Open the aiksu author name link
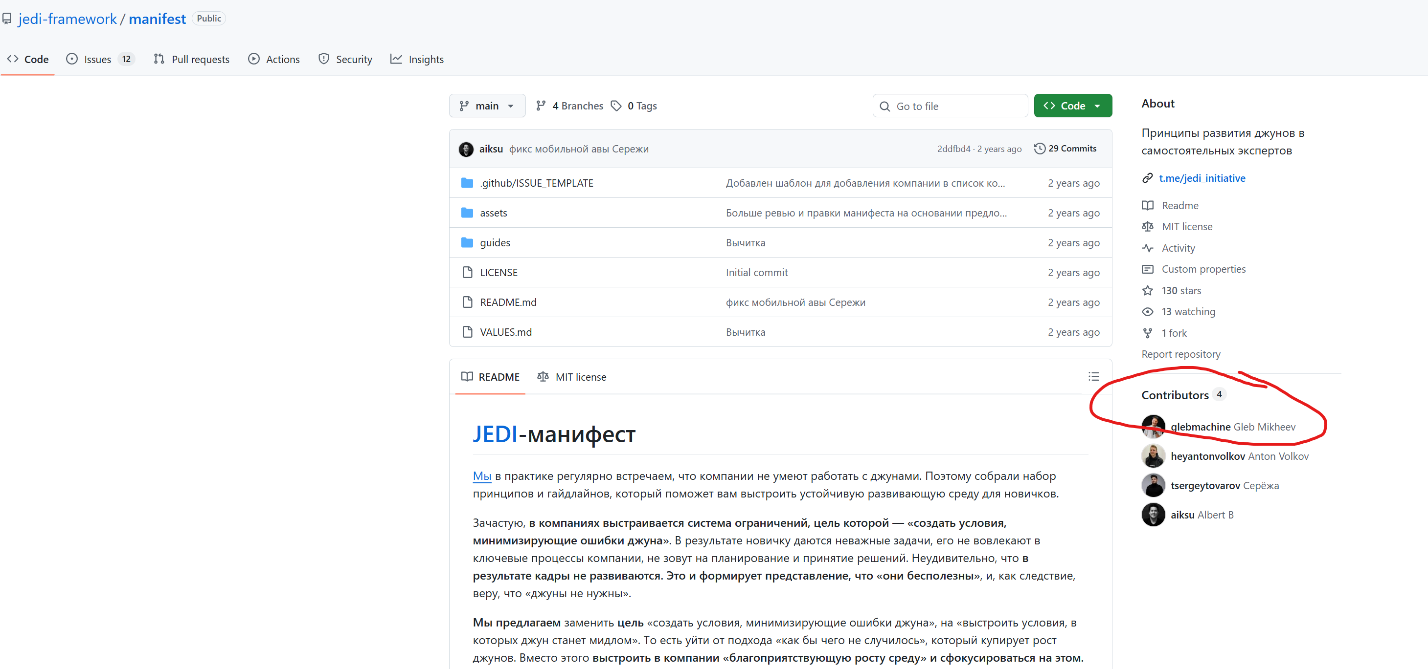This screenshot has width=1428, height=669. tap(491, 149)
